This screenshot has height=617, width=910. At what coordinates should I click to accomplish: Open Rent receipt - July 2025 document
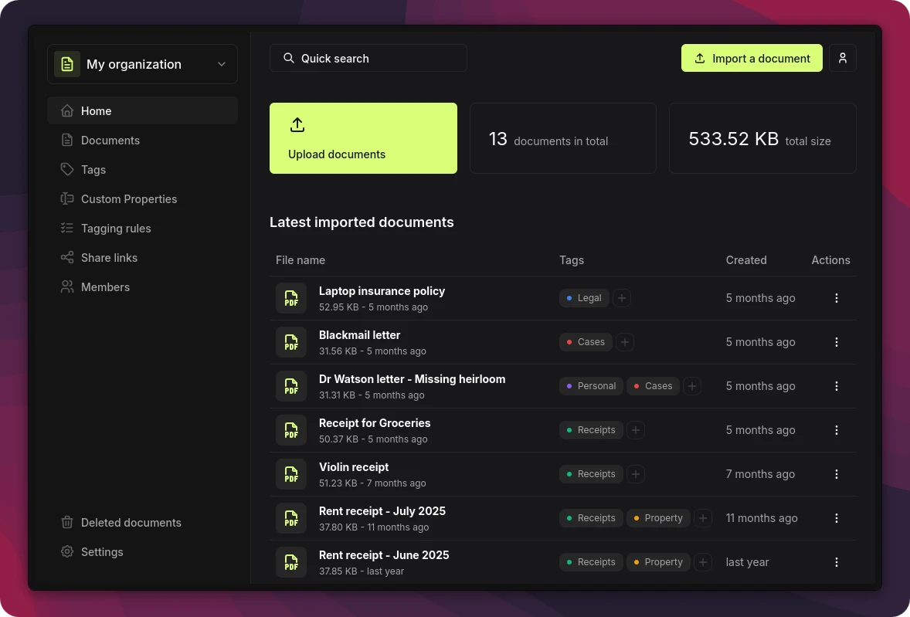[382, 511]
